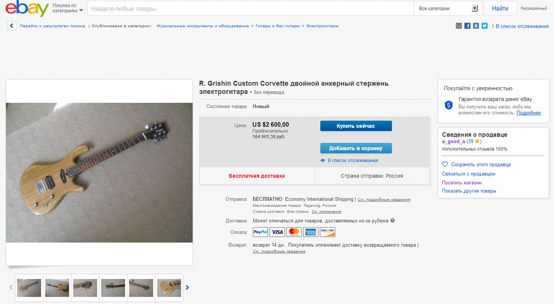Expand Покупки по категориям menu
This screenshot has height=304, width=554.
pyautogui.click(x=68, y=8)
